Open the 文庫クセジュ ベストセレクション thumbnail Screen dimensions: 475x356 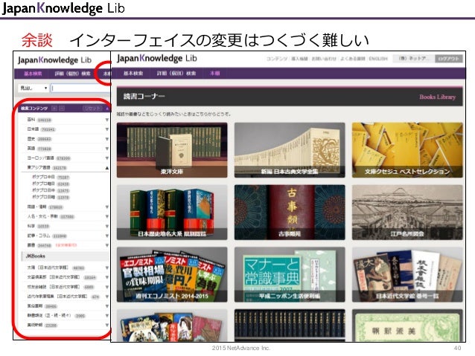[x=407, y=150]
